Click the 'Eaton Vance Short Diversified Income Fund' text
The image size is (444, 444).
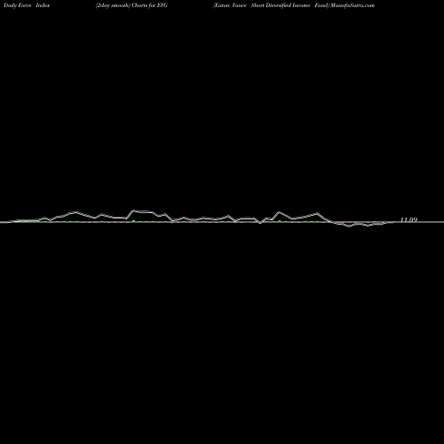point(271,5)
